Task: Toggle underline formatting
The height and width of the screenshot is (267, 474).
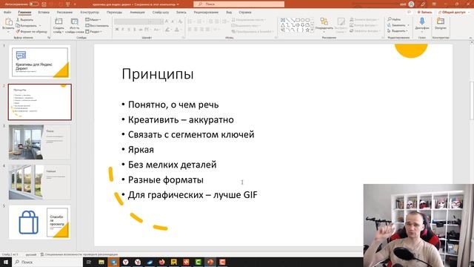Action: 129,30
